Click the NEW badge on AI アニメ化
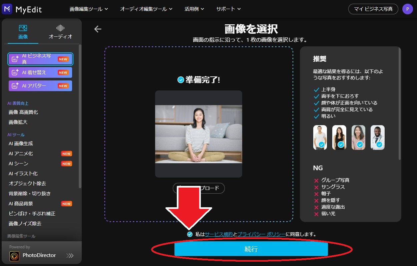The width and height of the screenshot is (417, 266). [x=66, y=154]
